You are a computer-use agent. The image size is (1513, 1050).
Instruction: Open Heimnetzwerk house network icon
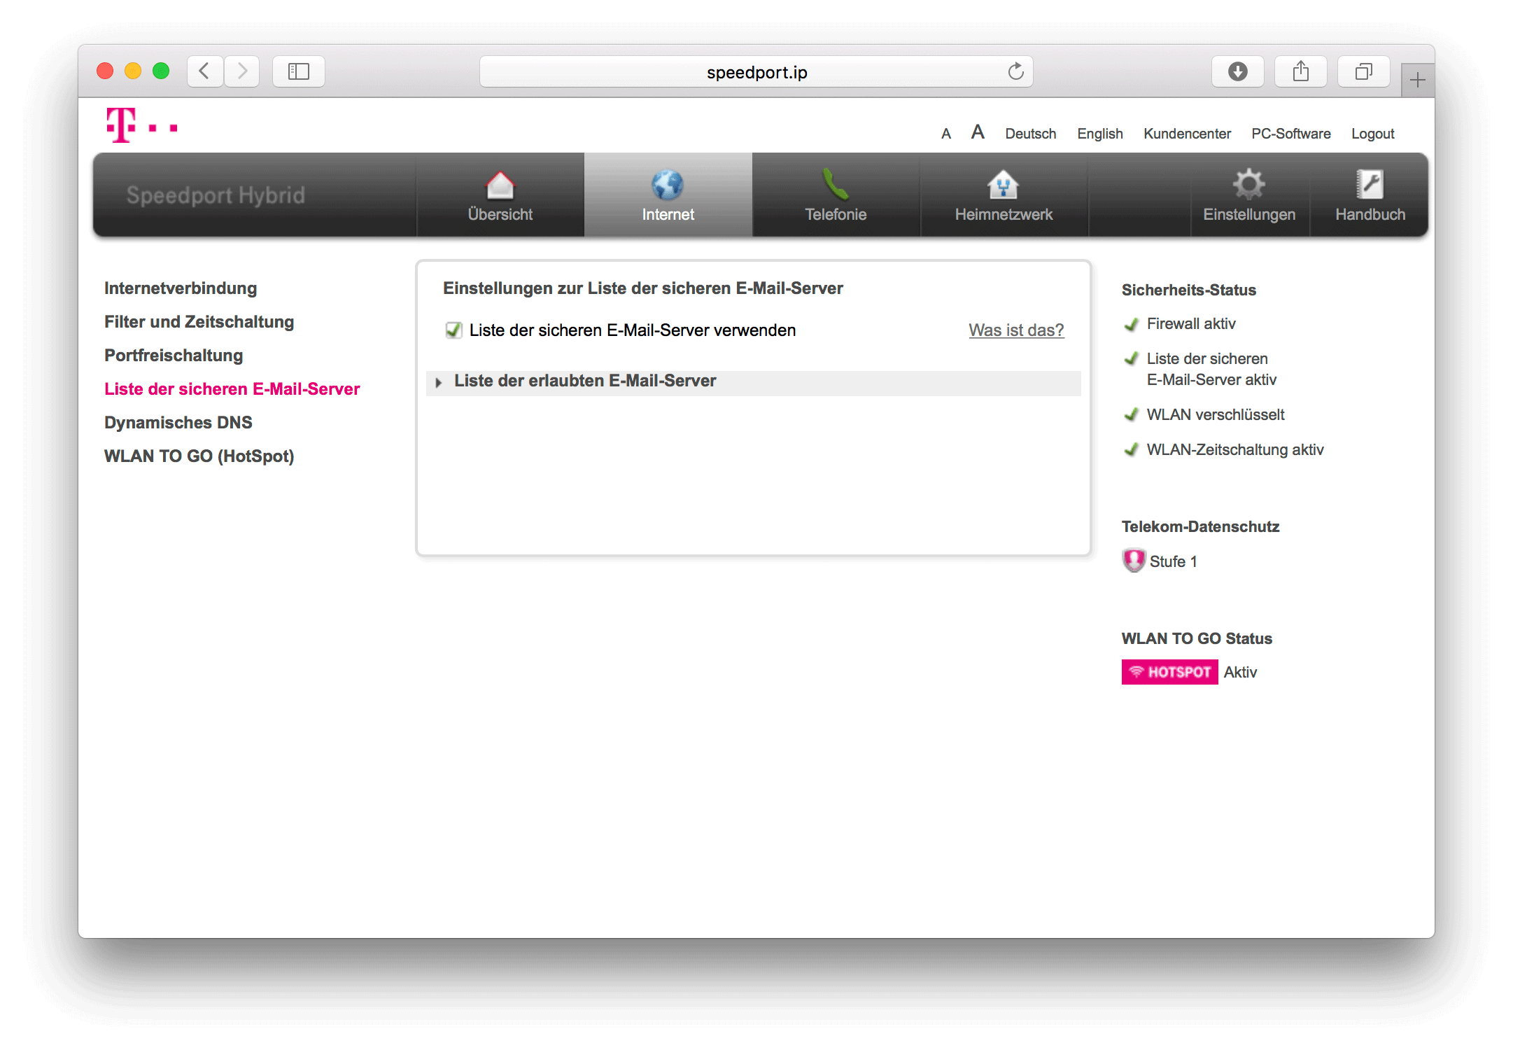coord(1003,185)
